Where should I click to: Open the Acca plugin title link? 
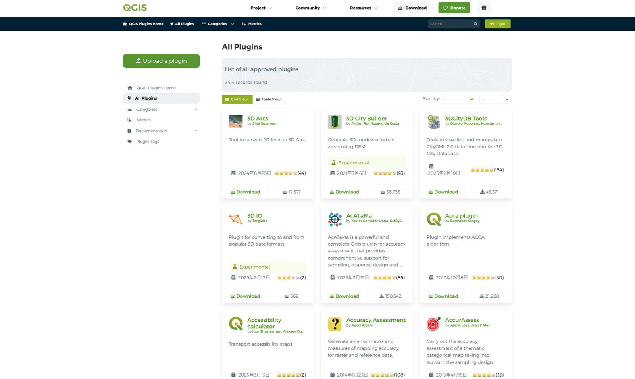461,216
